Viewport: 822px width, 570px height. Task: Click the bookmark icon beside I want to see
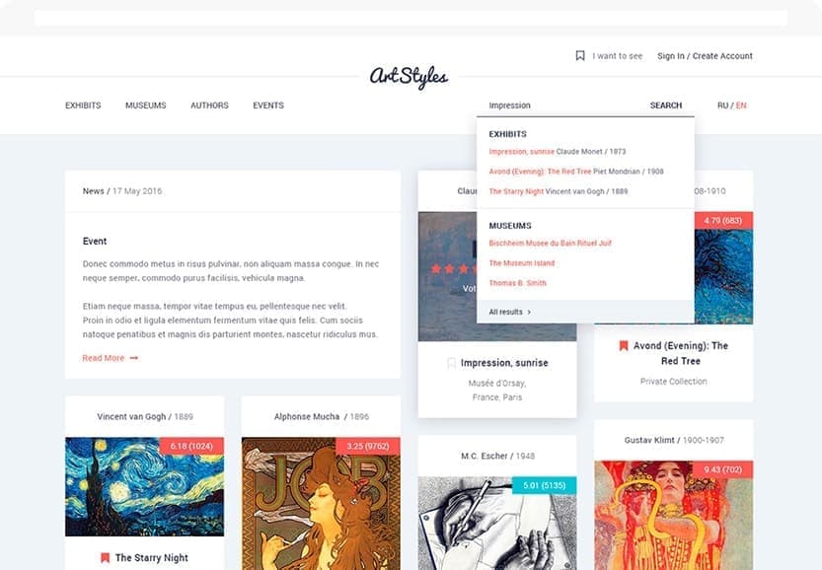click(x=580, y=55)
